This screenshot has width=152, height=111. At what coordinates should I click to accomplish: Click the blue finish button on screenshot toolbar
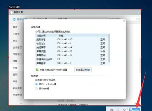click(x=135, y=109)
